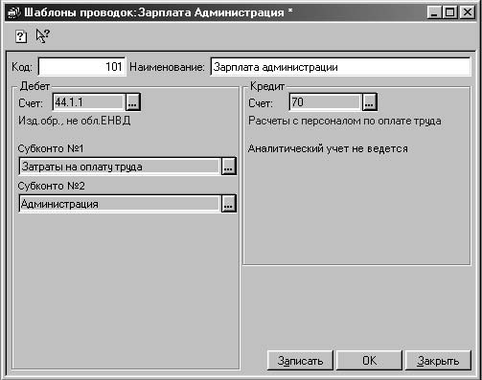The height and width of the screenshot is (380, 482).
Task: Click the Код field with 101
Action: click(x=82, y=67)
